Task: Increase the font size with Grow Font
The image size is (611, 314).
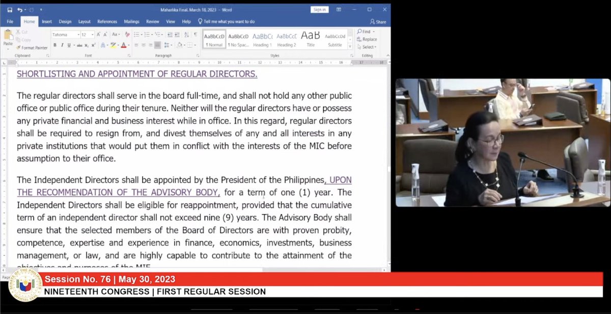Action: [x=98, y=35]
